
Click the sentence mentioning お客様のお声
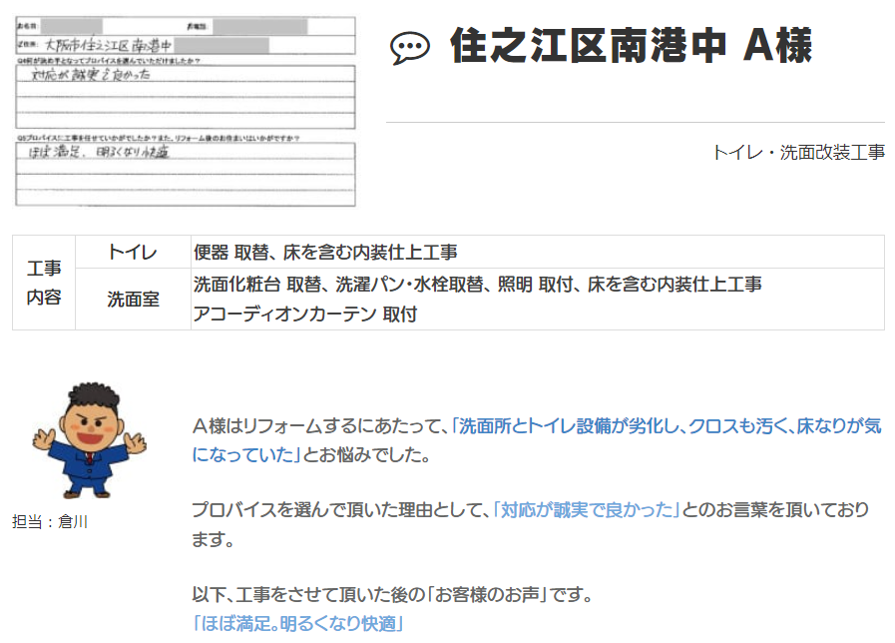[x=392, y=596]
